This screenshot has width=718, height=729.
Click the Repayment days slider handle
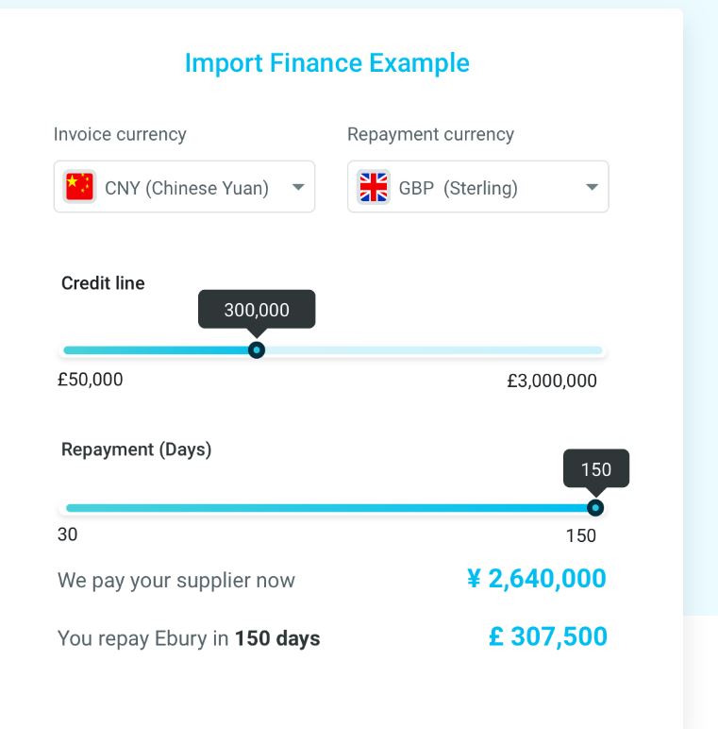(595, 508)
